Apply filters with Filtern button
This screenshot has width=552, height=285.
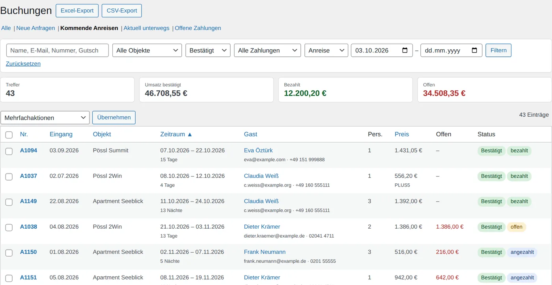click(x=498, y=50)
